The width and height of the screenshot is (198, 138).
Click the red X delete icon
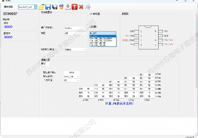coord(81,7)
